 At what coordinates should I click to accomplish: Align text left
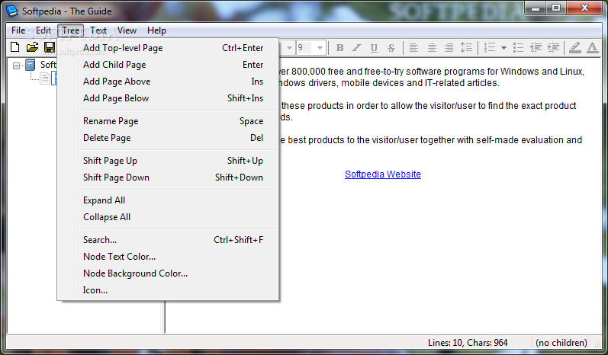413,48
